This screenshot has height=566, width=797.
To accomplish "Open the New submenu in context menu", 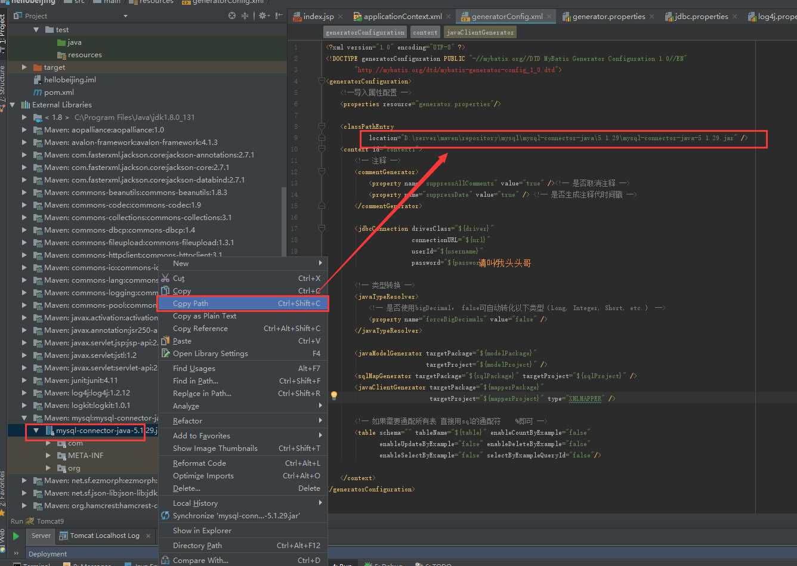I will point(243,263).
